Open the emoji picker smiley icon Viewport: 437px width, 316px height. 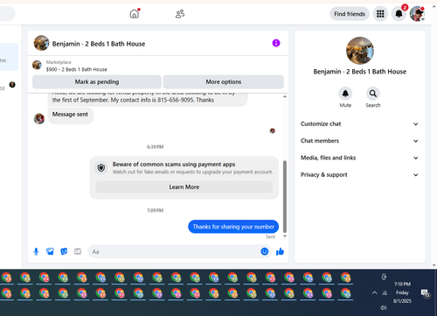(265, 251)
